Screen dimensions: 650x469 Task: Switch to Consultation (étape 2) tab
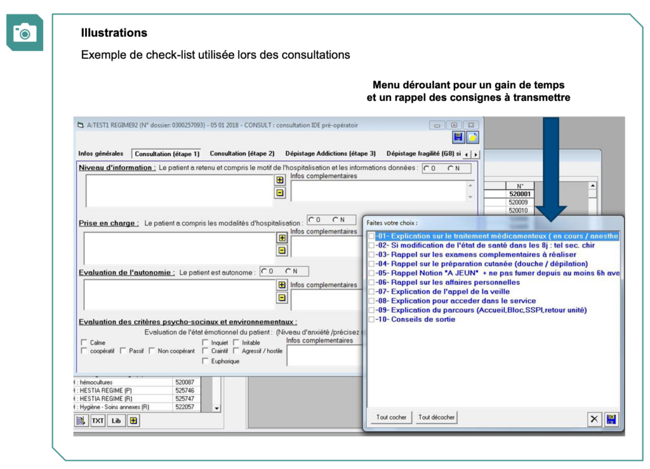(242, 154)
